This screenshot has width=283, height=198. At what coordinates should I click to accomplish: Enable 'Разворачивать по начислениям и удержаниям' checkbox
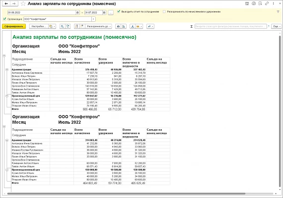[x=164, y=12]
